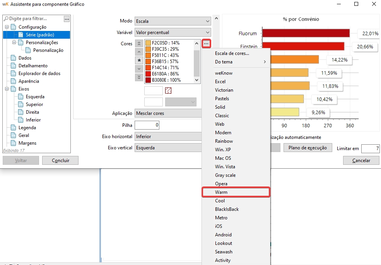Screen dimensions: 381x265
Task: Click the single up arrow beside Cores
Action: point(139,52)
